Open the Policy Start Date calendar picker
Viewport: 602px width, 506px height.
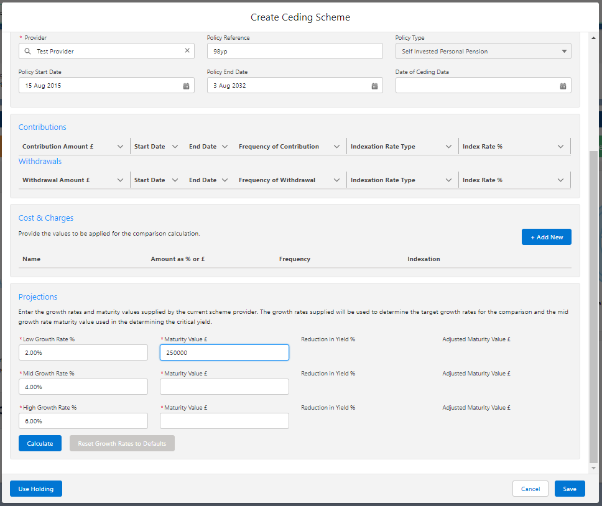[186, 86]
